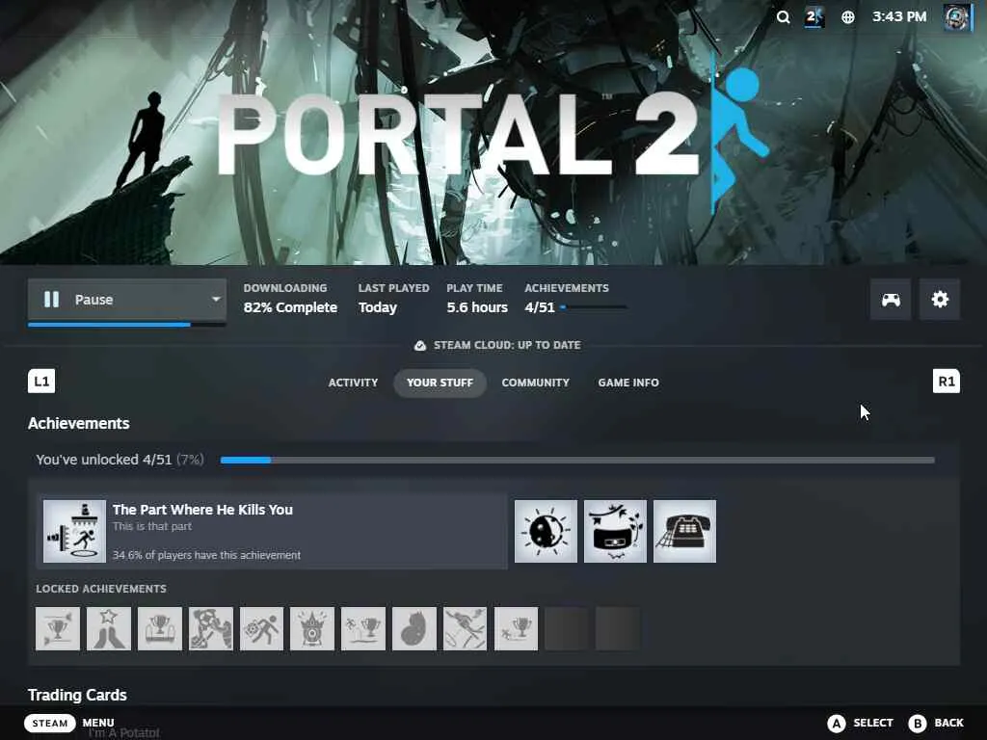Select the second dark hidden achievement tile
This screenshot has height=740, width=987.
point(618,628)
